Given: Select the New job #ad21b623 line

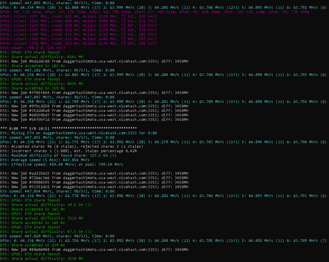Looking at the screenshot, I should [94, 173].
